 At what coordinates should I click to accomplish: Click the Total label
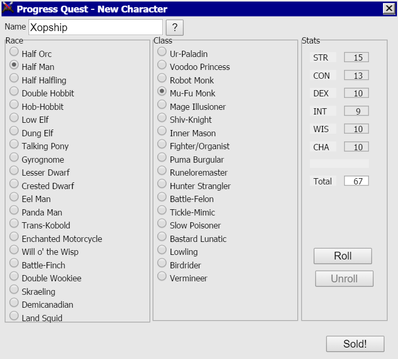[323, 181]
